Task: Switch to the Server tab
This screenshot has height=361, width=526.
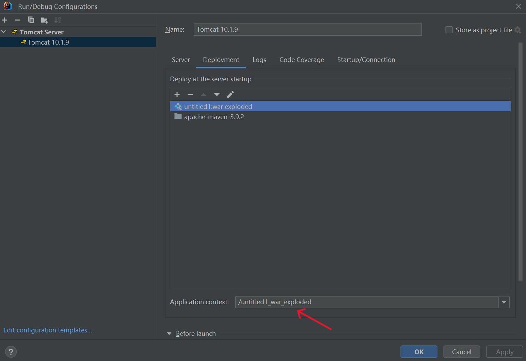Action: [x=181, y=60]
